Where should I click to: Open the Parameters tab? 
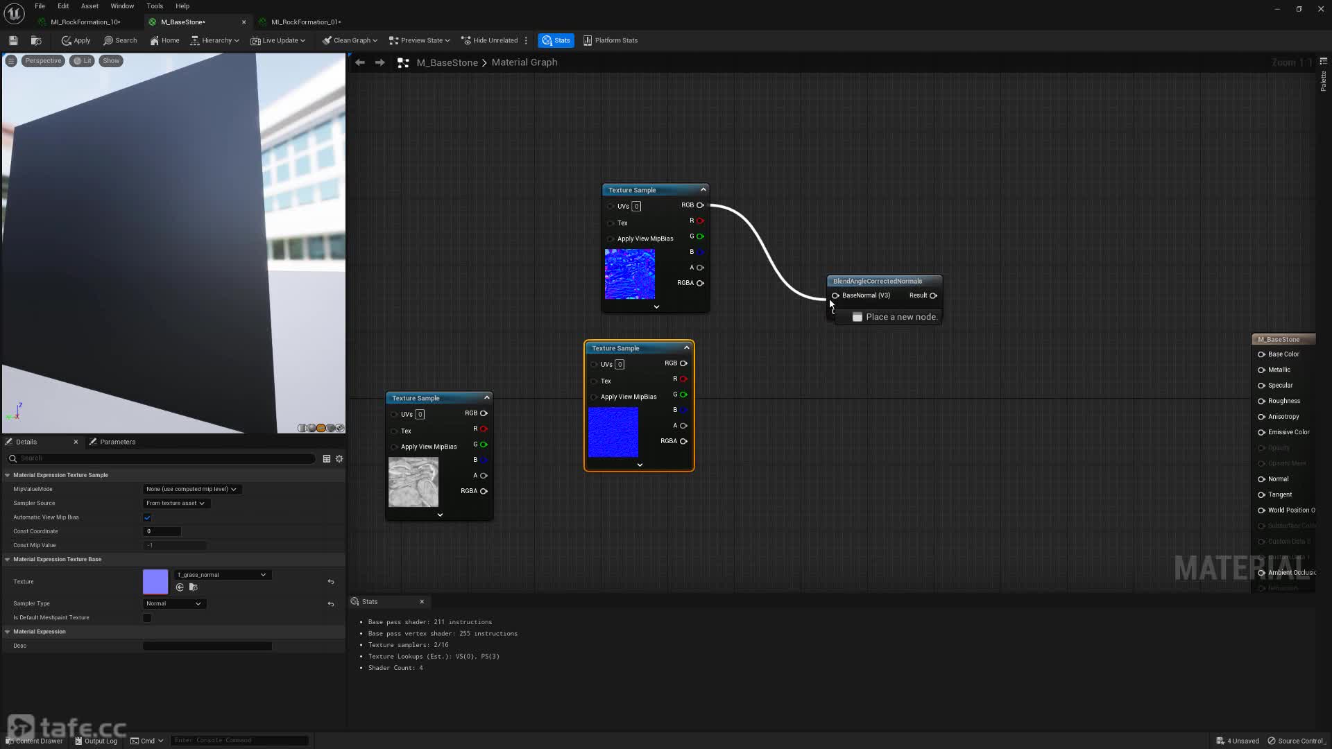click(x=112, y=442)
